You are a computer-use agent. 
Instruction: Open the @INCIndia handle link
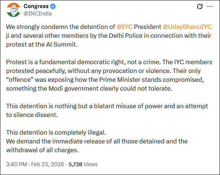pyautogui.click(x=38, y=14)
